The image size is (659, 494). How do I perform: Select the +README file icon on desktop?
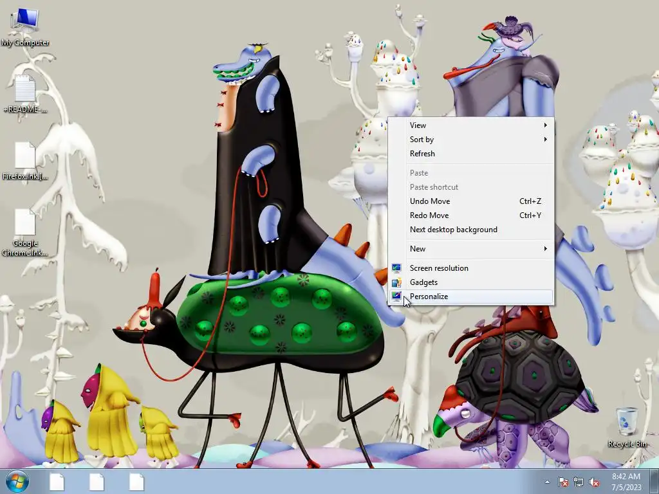click(25, 95)
